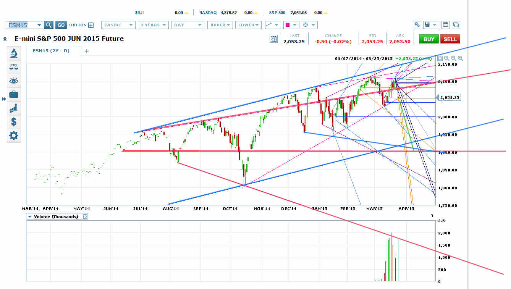This screenshot has height=289, width=511.
Task: Close the Volume (Thousands) panel
Action: coord(85,216)
